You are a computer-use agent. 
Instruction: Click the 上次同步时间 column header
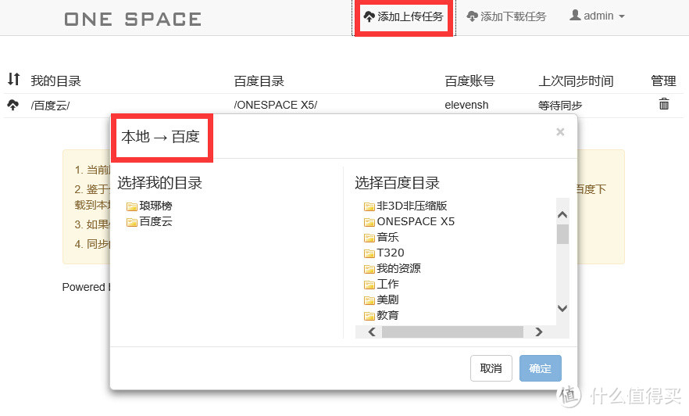pyautogui.click(x=576, y=81)
